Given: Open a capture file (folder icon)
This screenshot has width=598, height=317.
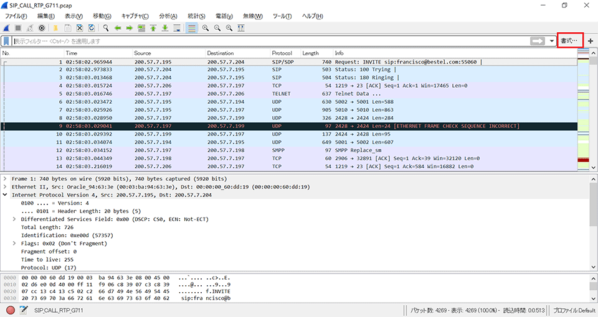Looking at the screenshot, I should click(55, 28).
